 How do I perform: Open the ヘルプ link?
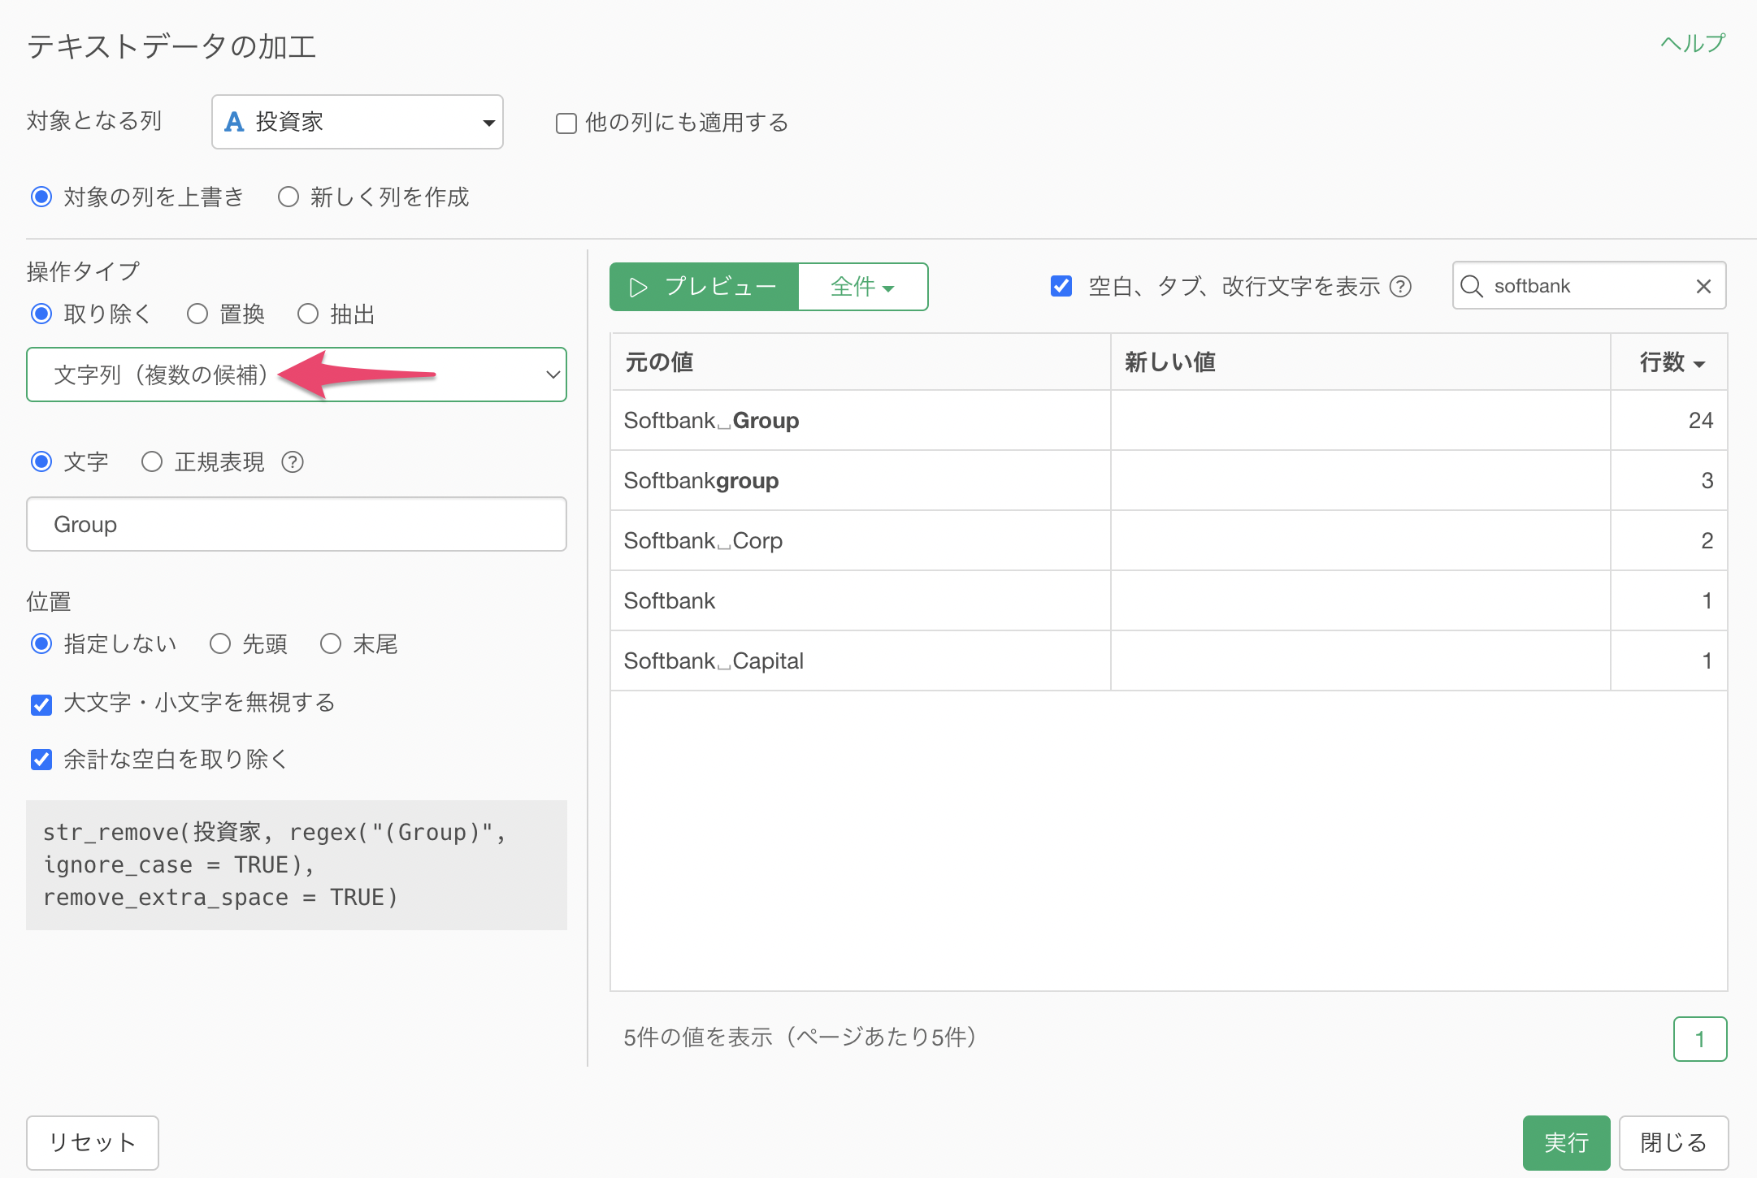1693,44
